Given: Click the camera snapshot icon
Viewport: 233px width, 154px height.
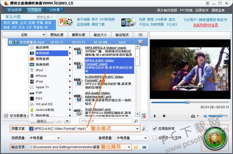Looking at the screenshot, I should tap(193, 116).
